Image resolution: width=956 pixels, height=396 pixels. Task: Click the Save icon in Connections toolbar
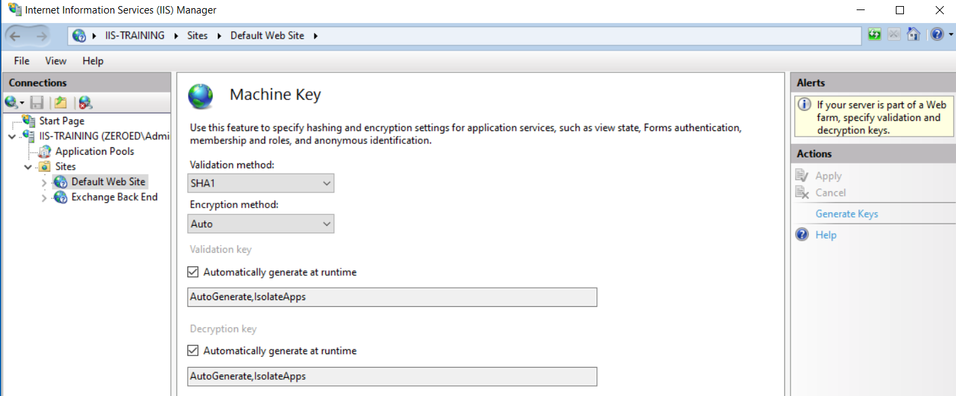(x=37, y=103)
